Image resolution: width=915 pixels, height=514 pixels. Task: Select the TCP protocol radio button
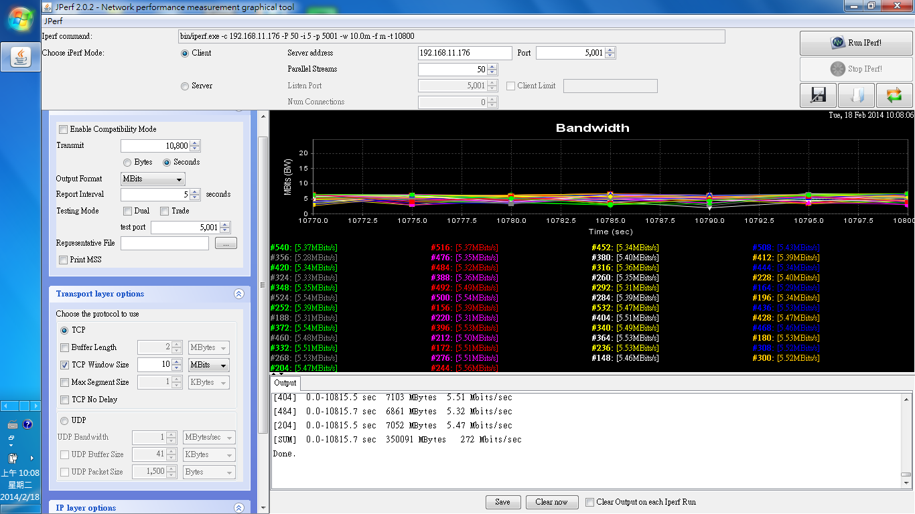64,331
